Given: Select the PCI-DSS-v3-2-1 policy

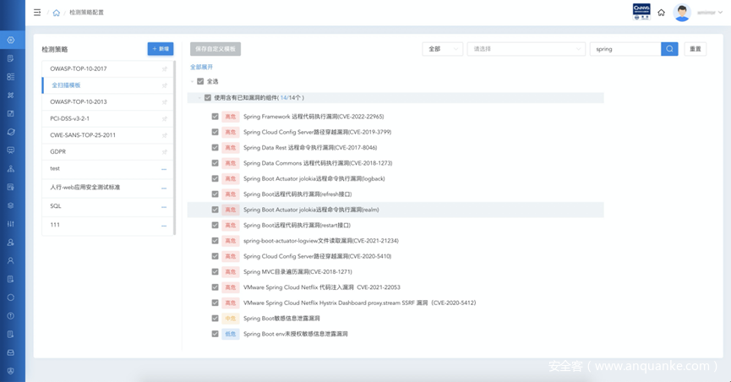Looking at the screenshot, I should (x=70, y=118).
